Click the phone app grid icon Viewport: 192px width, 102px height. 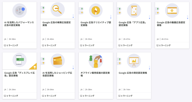134,10
